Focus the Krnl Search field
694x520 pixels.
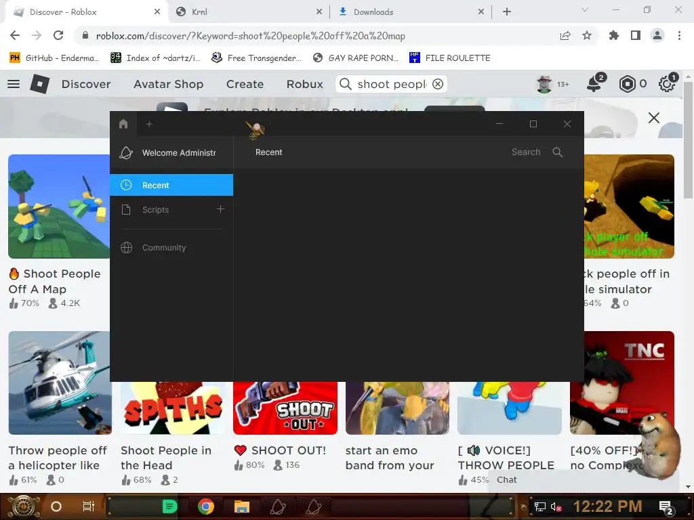[526, 152]
